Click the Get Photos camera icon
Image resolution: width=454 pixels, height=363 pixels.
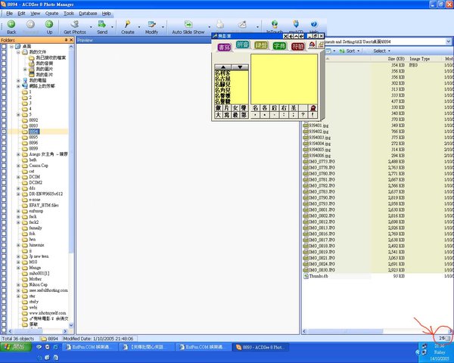(x=75, y=24)
